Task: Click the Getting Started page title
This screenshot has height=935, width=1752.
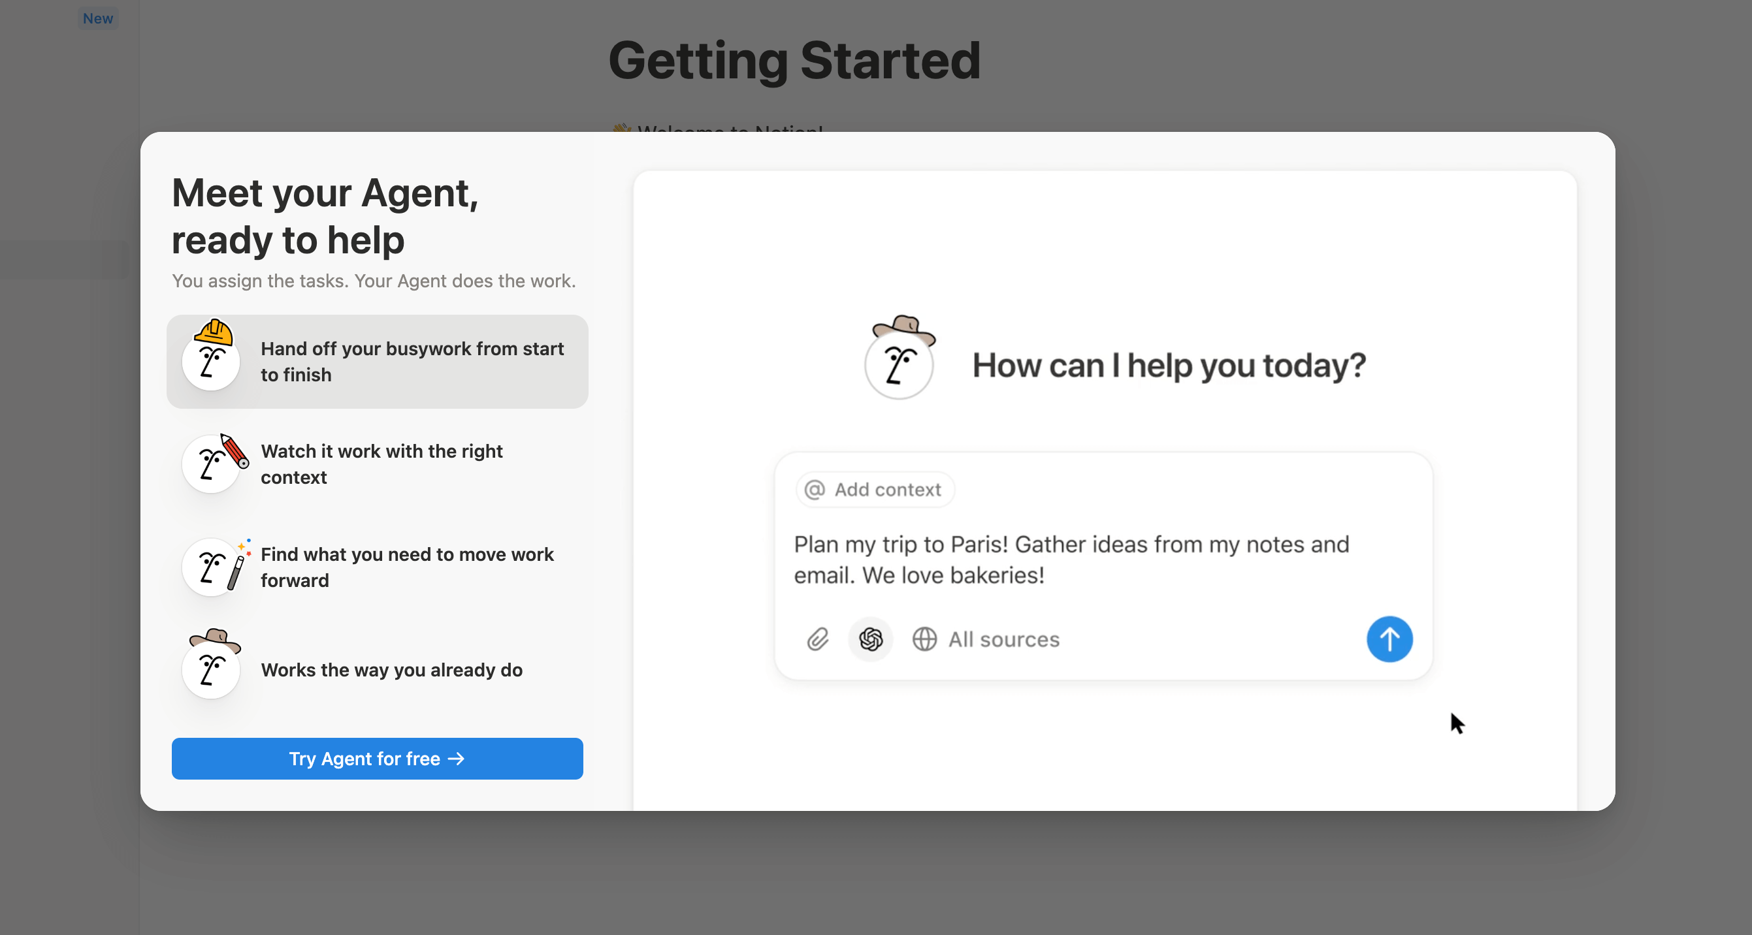Action: [794, 61]
